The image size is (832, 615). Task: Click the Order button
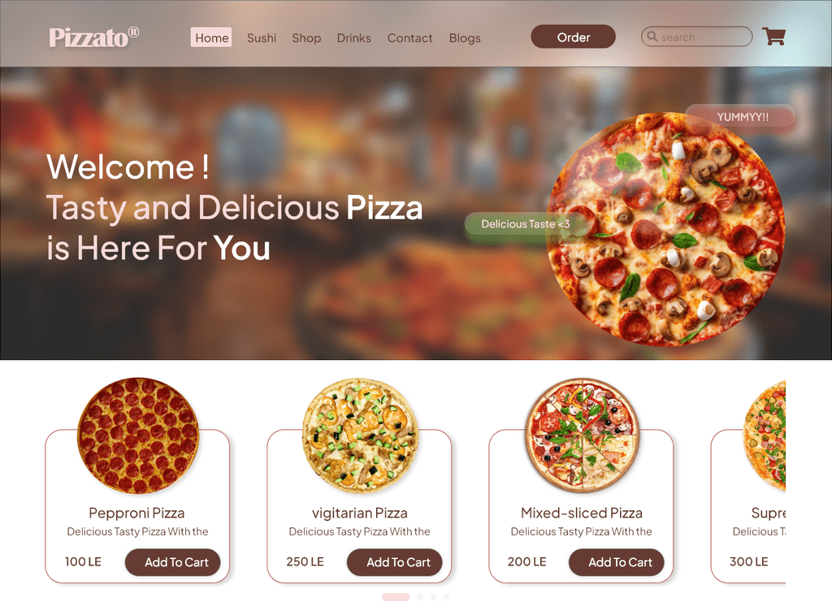click(x=573, y=37)
